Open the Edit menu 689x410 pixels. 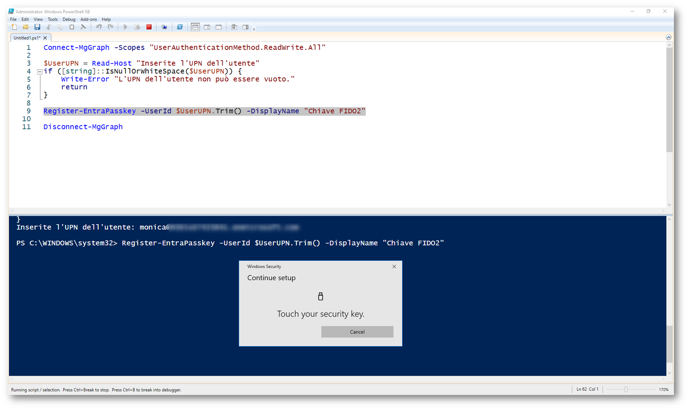click(25, 19)
